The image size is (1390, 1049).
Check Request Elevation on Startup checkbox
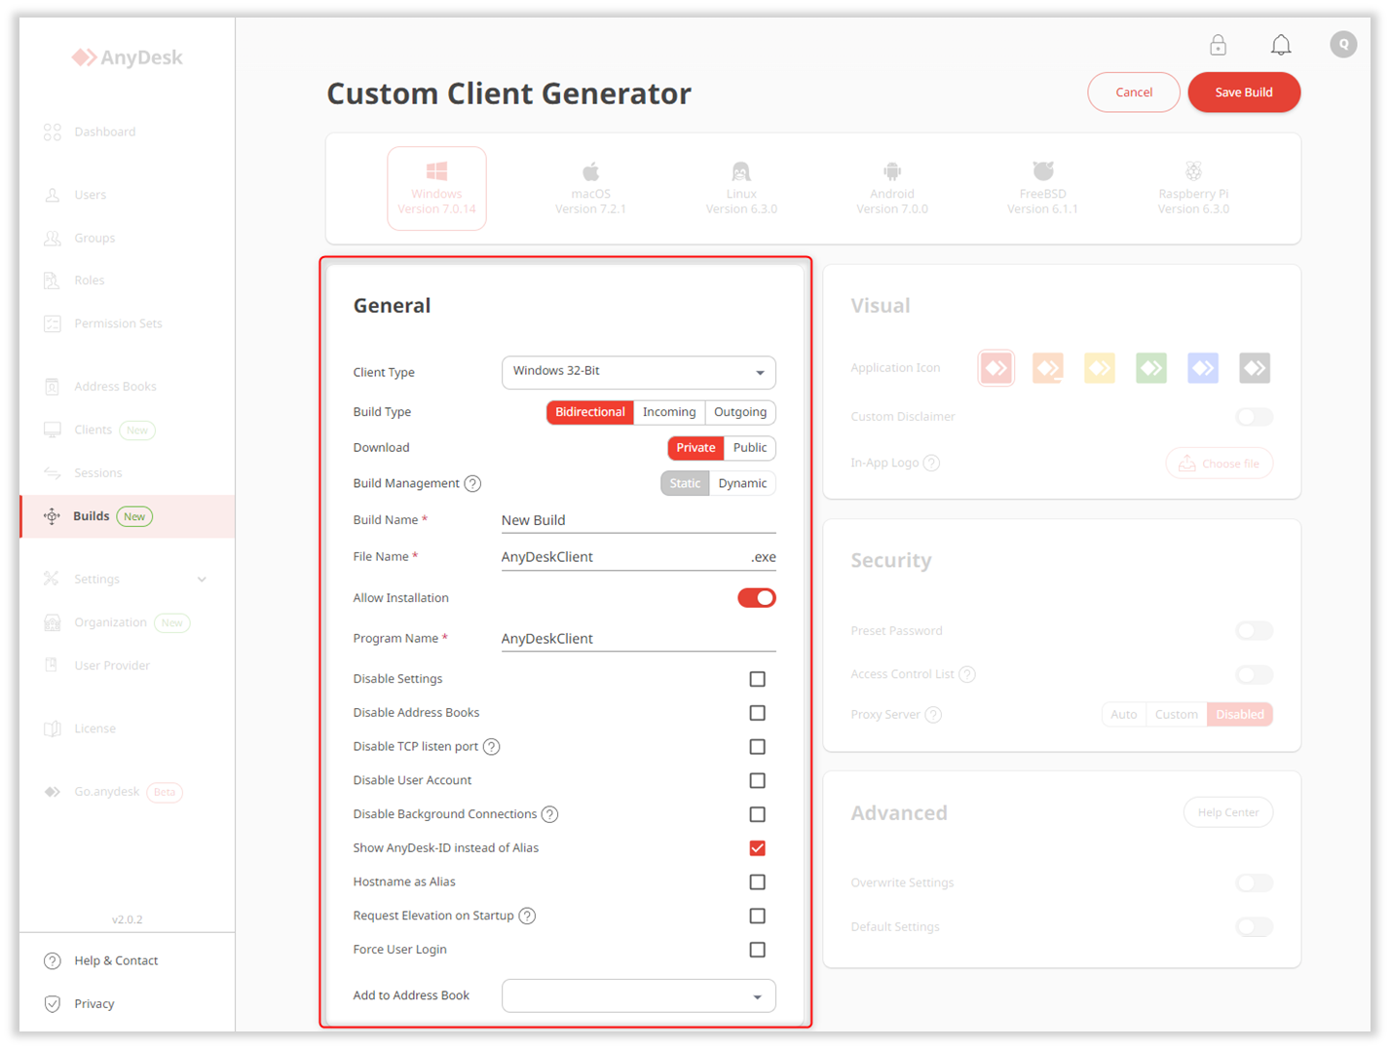(x=757, y=916)
